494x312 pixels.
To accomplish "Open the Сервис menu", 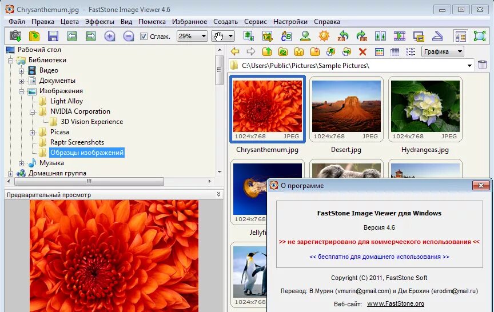I will pos(256,22).
